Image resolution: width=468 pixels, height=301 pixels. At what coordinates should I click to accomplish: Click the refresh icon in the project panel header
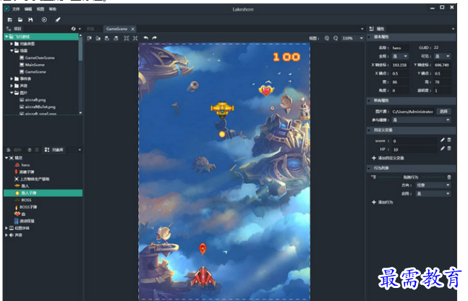tap(74, 29)
